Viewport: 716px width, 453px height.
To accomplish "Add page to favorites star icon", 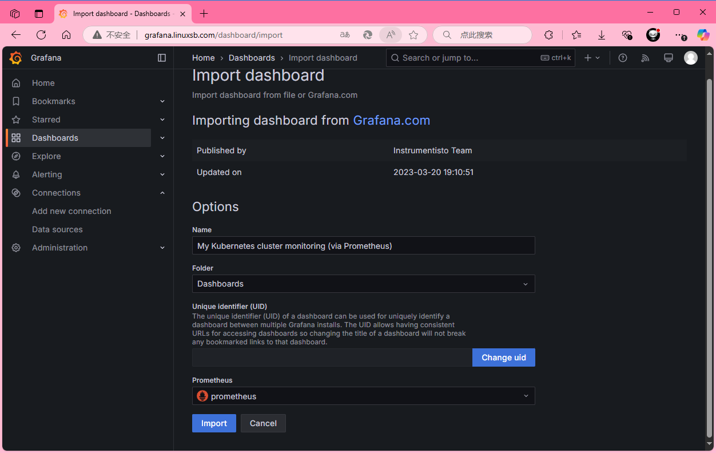I will coord(413,35).
